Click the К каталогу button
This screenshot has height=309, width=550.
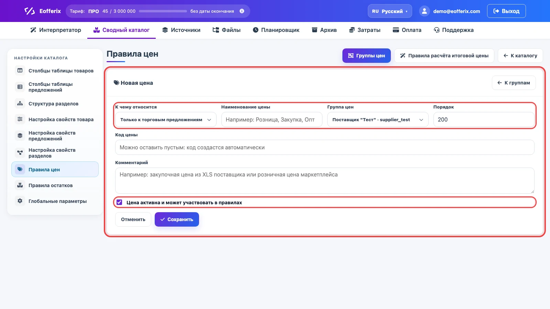[520, 56]
